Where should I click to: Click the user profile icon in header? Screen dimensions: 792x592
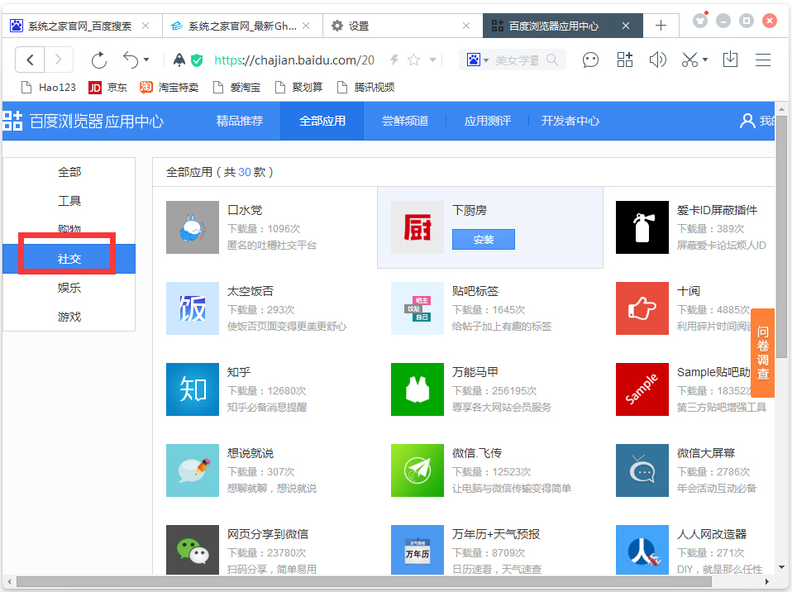[x=747, y=121]
